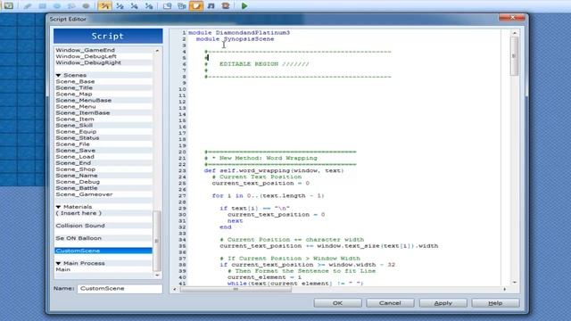Screen dimensions: 571x321
Task: Collapse the Scenes section triangle
Action: (58, 75)
